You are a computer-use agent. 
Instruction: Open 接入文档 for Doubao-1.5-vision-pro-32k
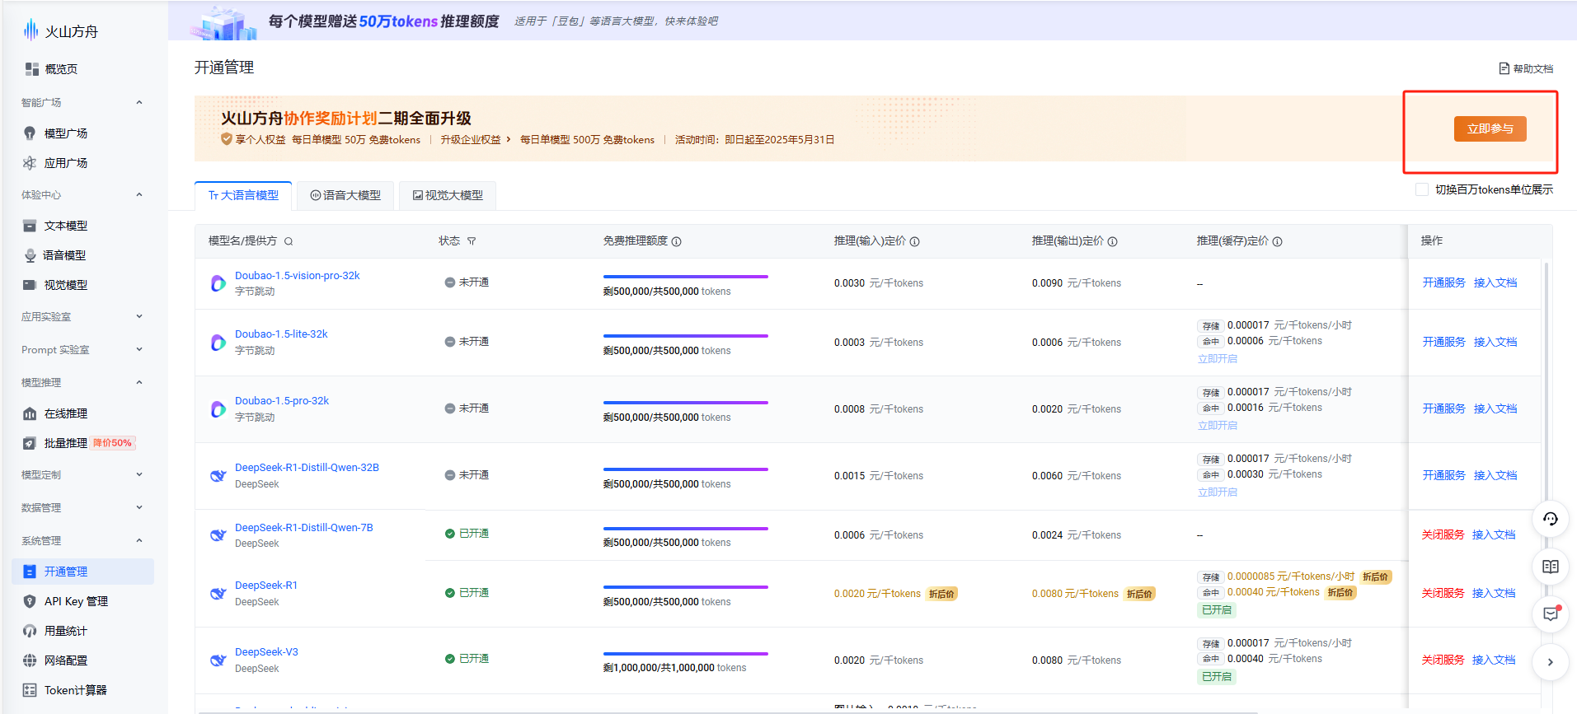point(1495,282)
